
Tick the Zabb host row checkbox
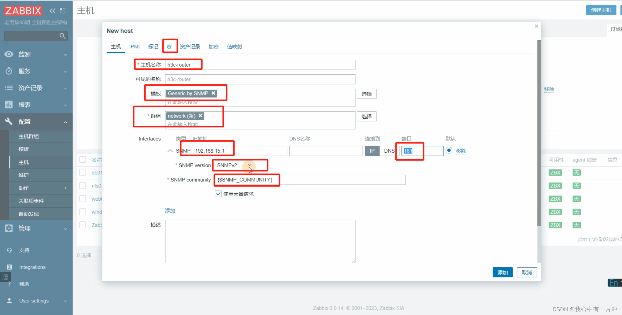pyautogui.click(x=83, y=225)
